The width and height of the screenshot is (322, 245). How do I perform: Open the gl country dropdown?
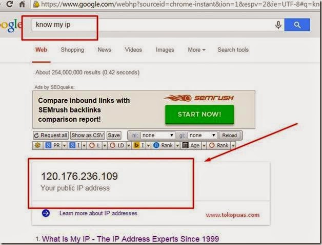coord(203,136)
